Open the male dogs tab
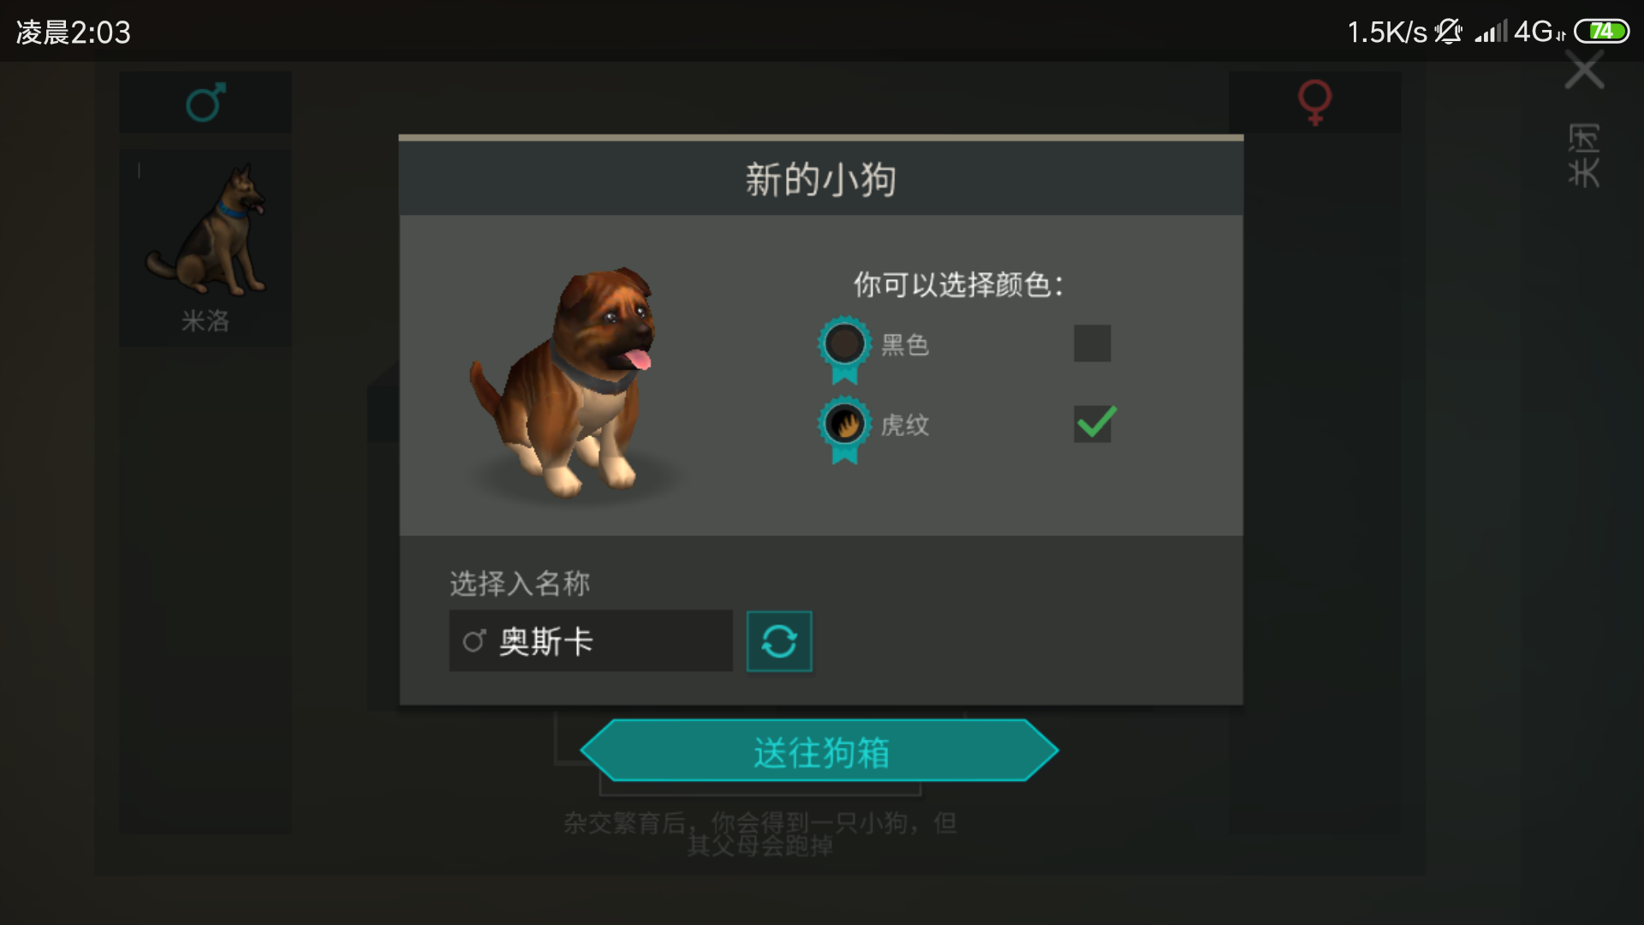 click(x=205, y=102)
